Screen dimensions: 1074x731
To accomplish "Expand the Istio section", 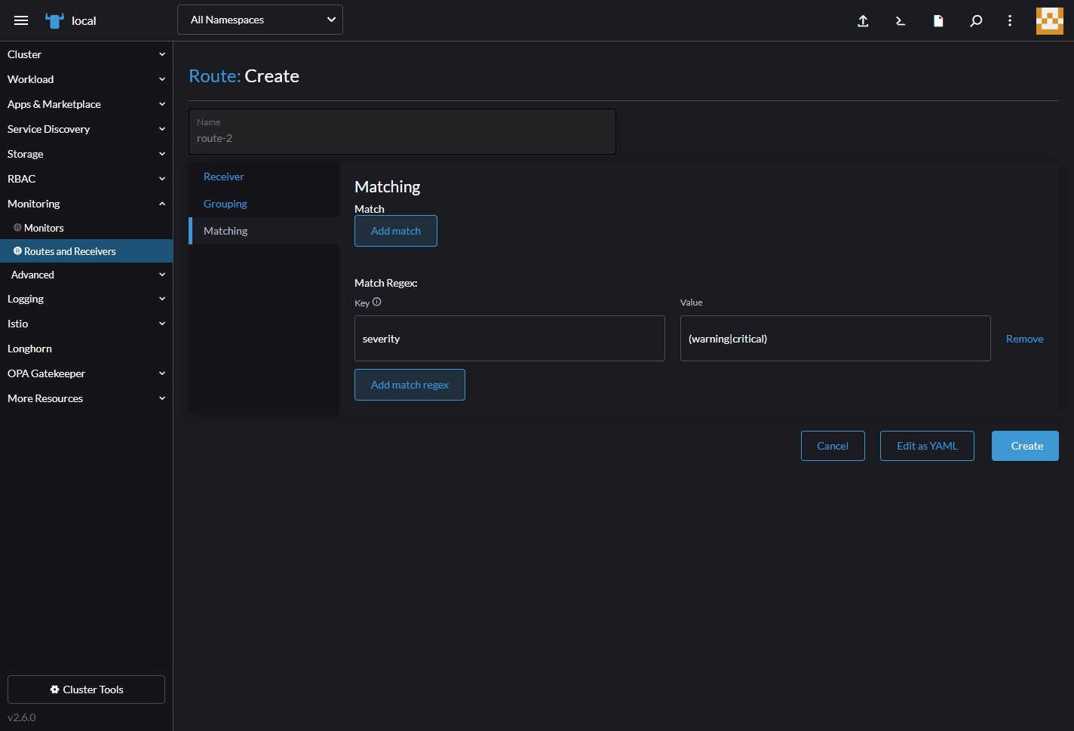I will [x=86, y=324].
